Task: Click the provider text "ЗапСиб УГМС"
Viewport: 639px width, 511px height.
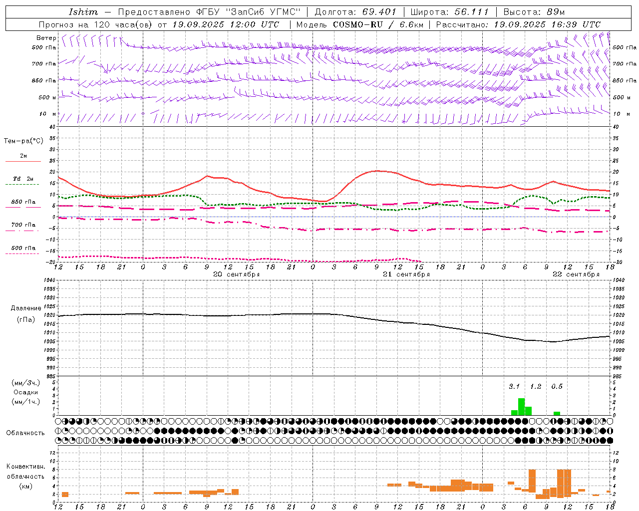Action: coord(263,12)
